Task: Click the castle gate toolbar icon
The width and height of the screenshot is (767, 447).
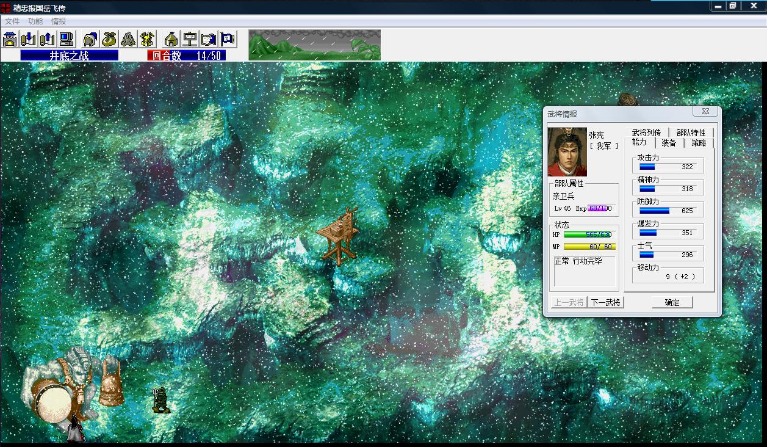Action: (10, 39)
